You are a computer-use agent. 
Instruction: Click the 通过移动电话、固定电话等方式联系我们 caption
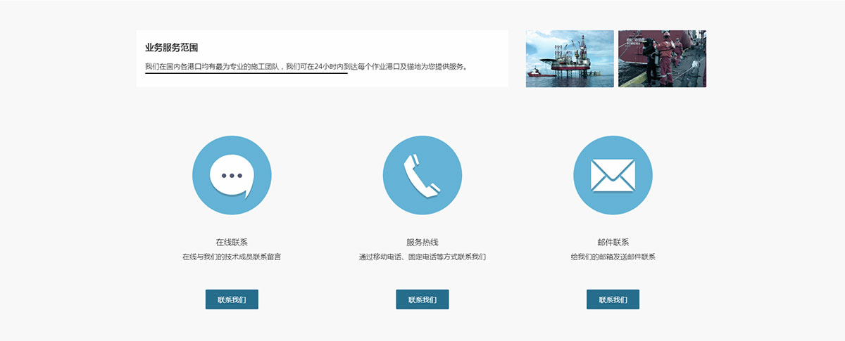click(422, 257)
